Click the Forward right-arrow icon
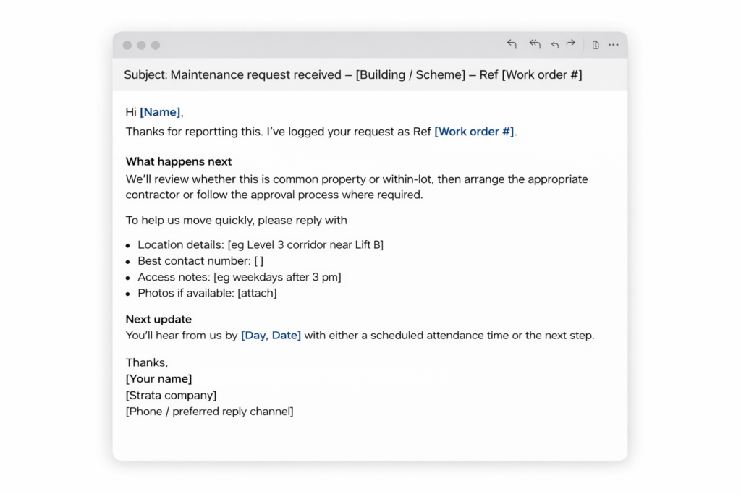The height and width of the screenshot is (494, 741). tap(571, 44)
